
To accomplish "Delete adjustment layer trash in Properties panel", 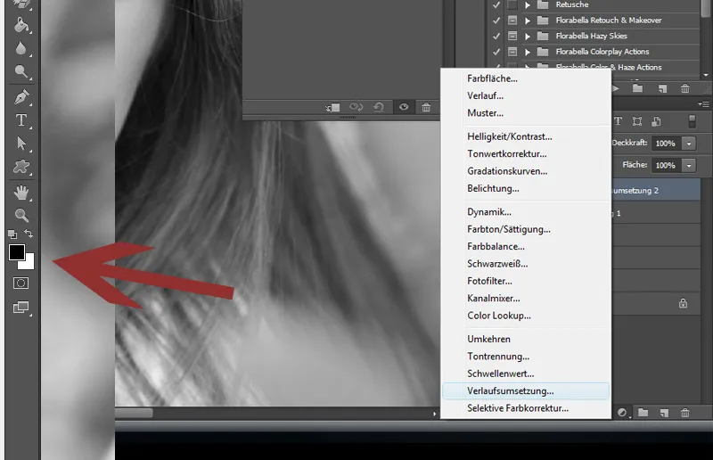I will (x=426, y=107).
